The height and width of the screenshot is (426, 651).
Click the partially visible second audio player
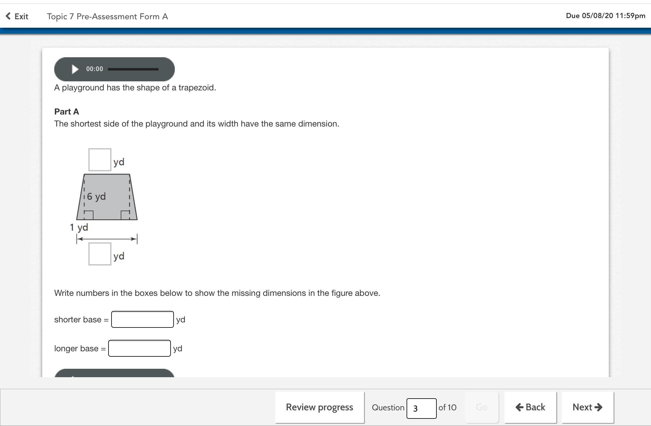click(115, 374)
